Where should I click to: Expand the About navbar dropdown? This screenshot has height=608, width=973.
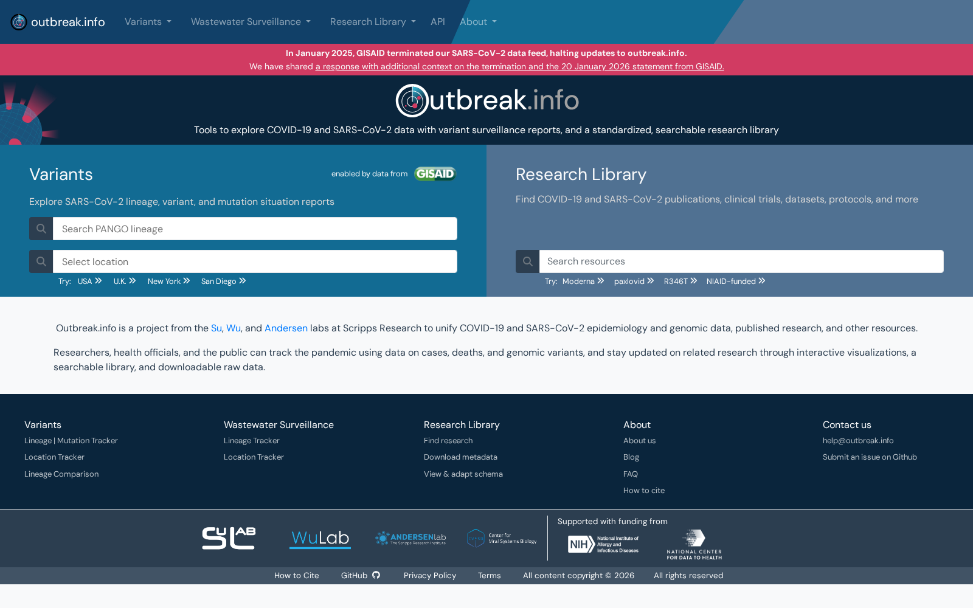[478, 22]
